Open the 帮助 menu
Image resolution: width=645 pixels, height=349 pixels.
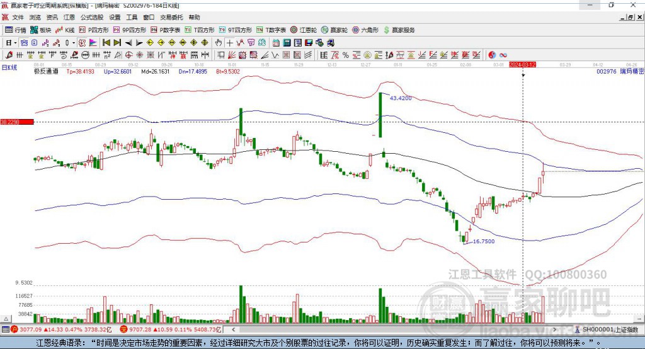pos(194,17)
